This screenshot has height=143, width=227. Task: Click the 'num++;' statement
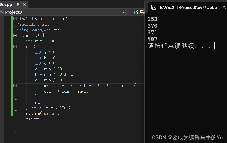[x=41, y=103]
